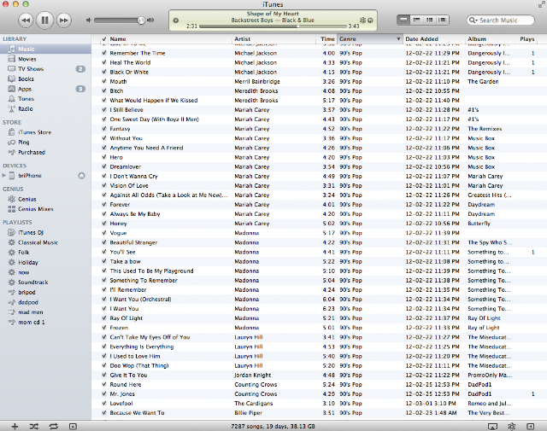
Task: Open Movies in the library
Action: click(45, 59)
